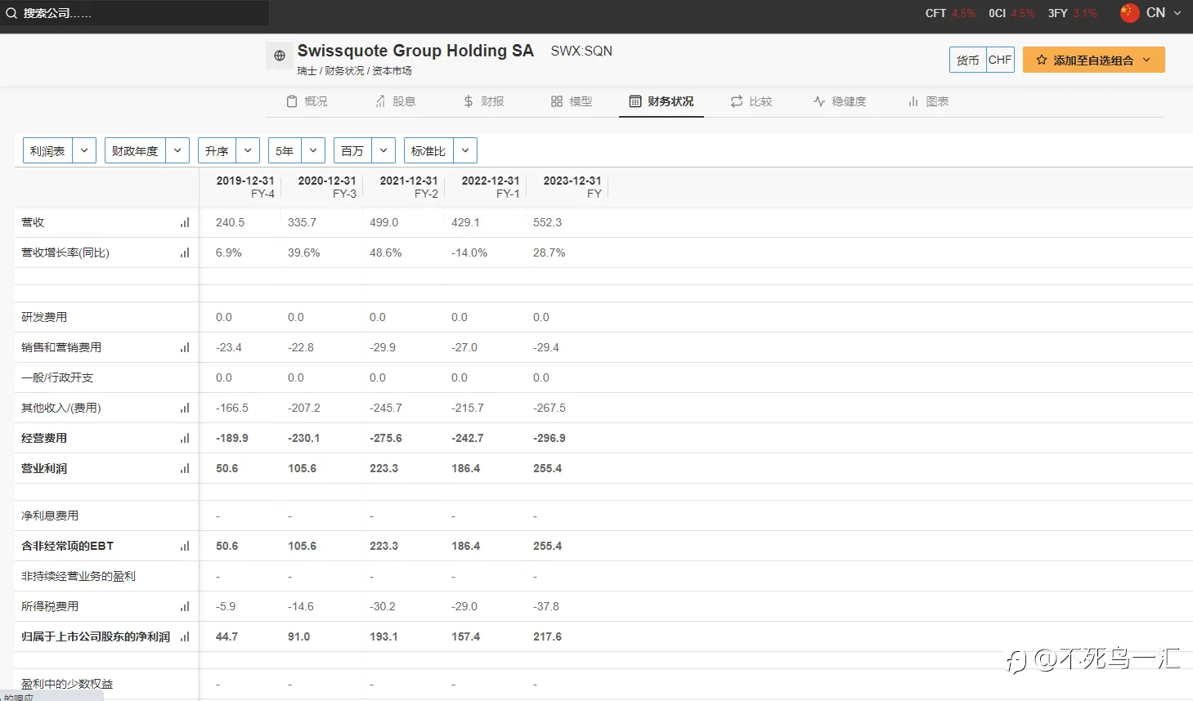The width and height of the screenshot is (1193, 701).
Task: Click the search magnifier icon
Action: click(x=11, y=13)
